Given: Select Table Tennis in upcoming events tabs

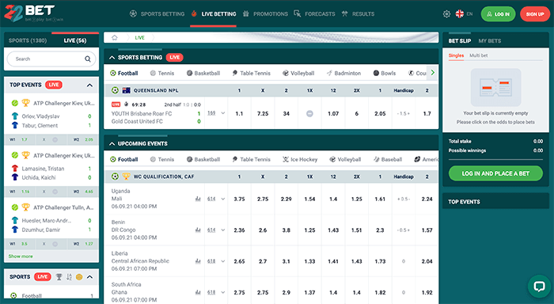Looking at the screenshot, I should 251,159.
